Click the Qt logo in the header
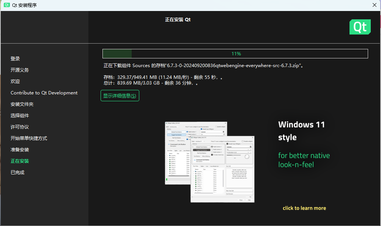This screenshot has width=381, height=226. pos(360,27)
